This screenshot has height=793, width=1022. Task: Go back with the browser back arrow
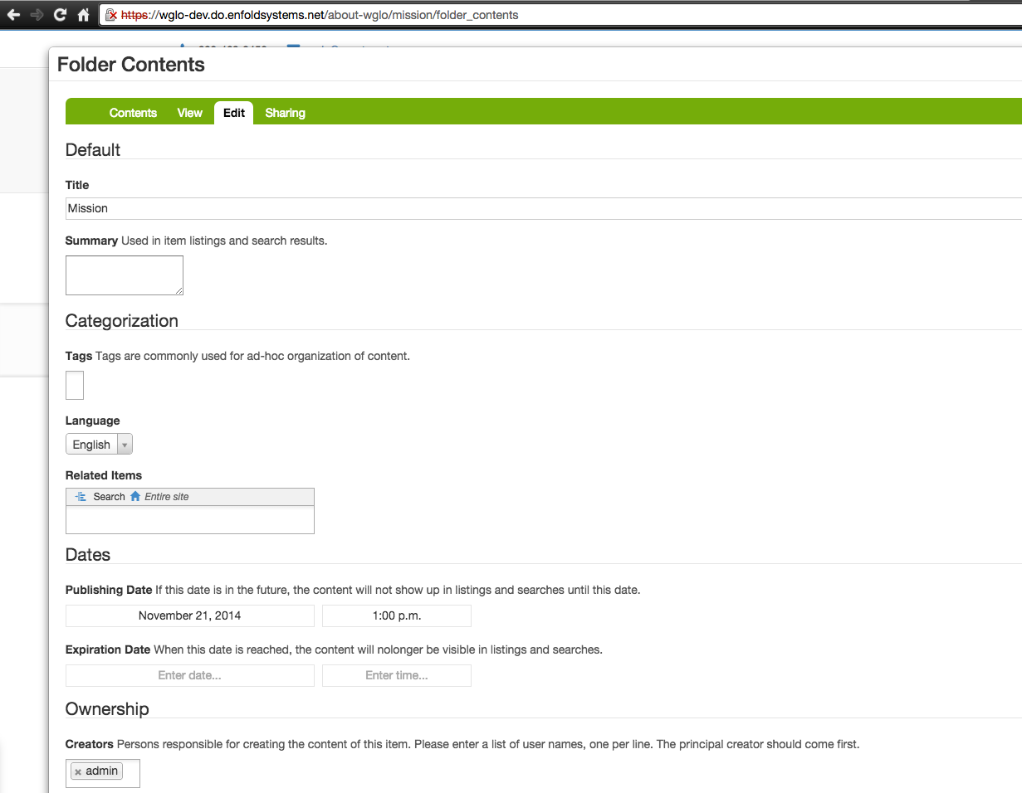pyautogui.click(x=13, y=15)
